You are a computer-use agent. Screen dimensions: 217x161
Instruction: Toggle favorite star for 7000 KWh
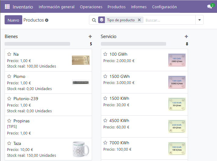[105, 143]
